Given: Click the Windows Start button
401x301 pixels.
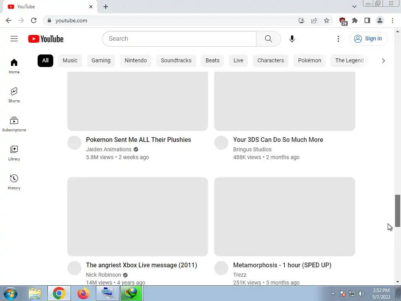Looking at the screenshot, I should coord(10,293).
